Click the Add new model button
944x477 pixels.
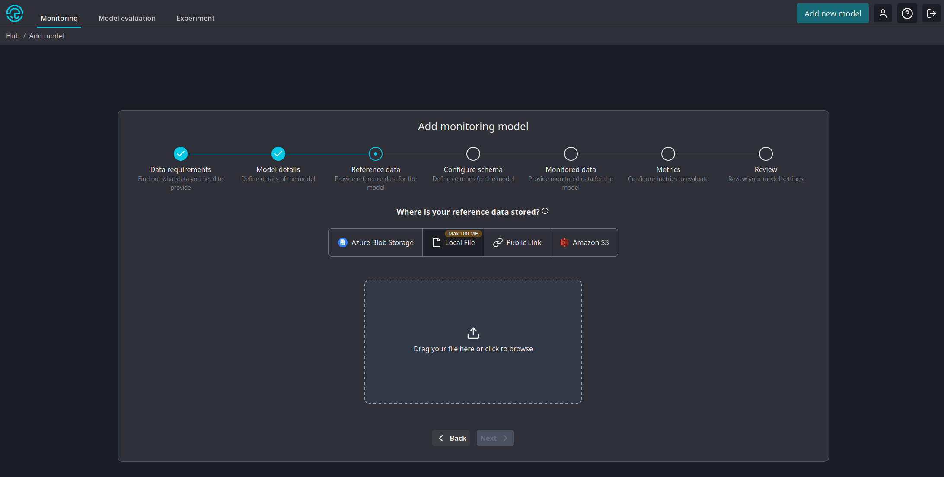[x=832, y=13]
